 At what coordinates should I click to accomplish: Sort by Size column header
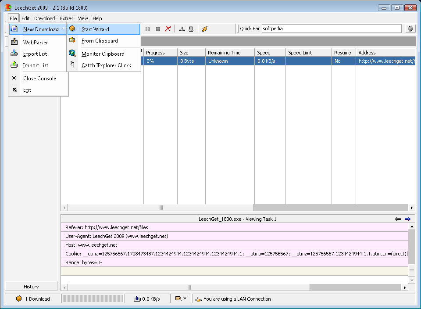[191, 53]
